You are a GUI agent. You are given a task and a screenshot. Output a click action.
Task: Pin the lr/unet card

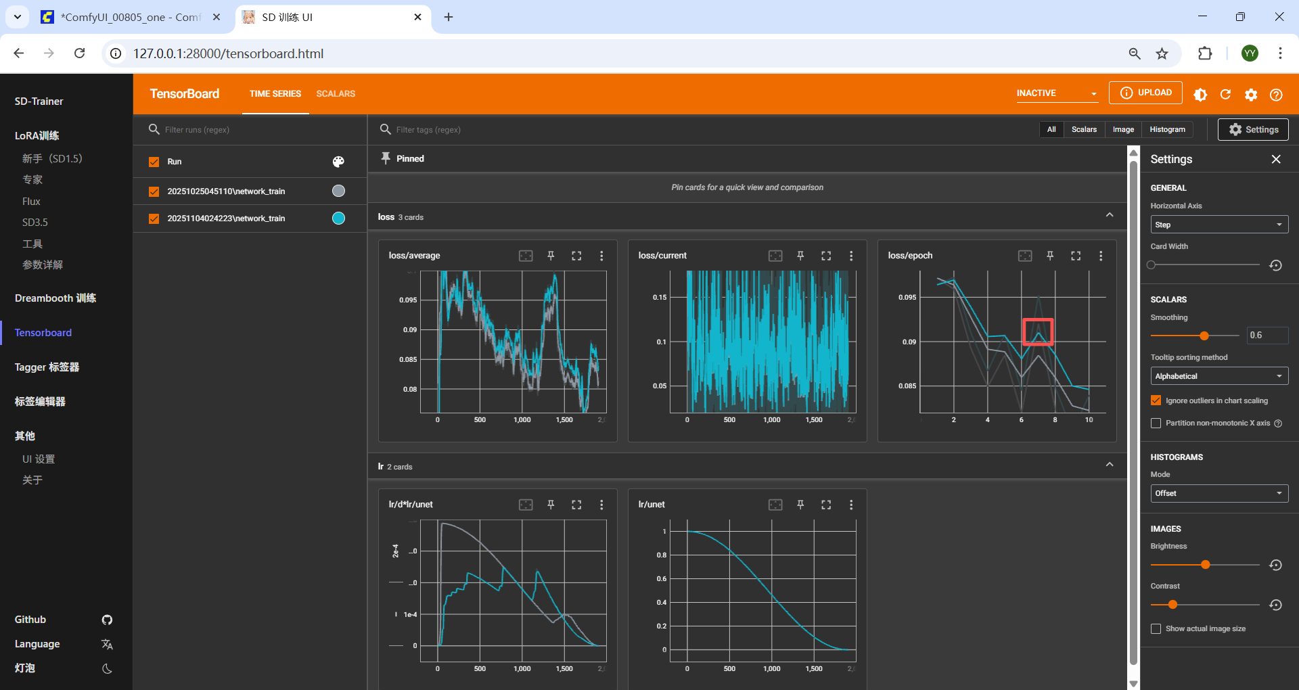click(800, 505)
